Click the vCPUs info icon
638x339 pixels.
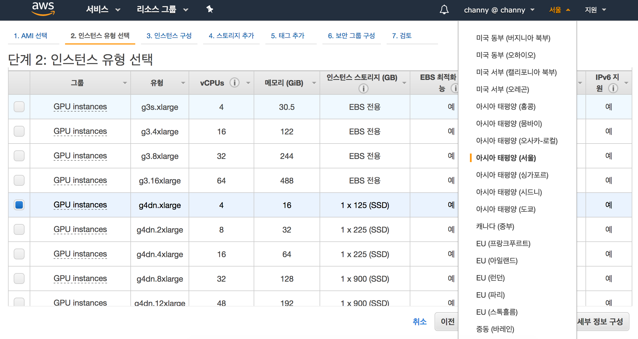(x=234, y=83)
